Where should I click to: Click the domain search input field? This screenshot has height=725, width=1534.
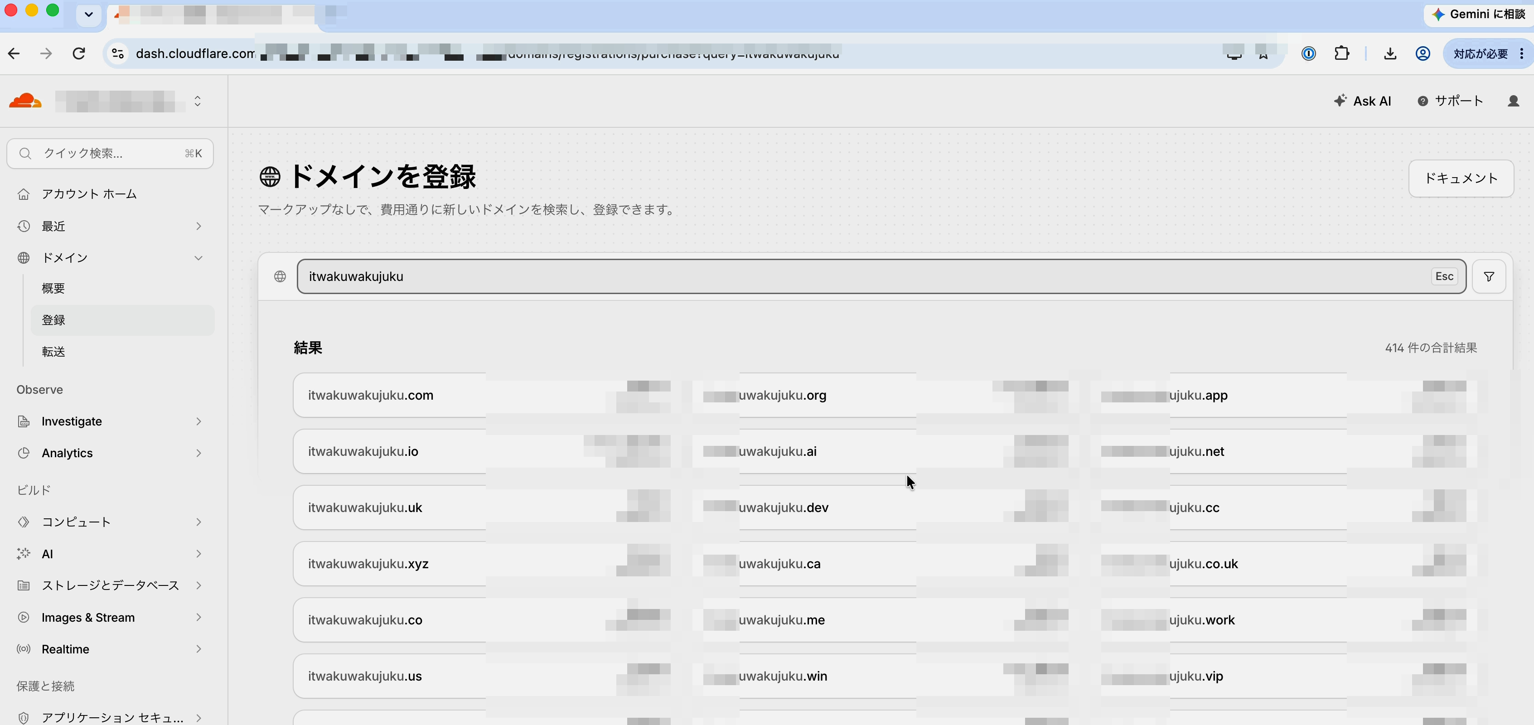(881, 276)
